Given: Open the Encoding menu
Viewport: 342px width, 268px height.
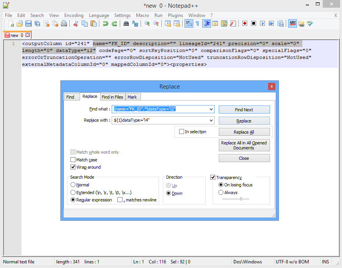Looking at the screenshot, I should click(74, 15).
